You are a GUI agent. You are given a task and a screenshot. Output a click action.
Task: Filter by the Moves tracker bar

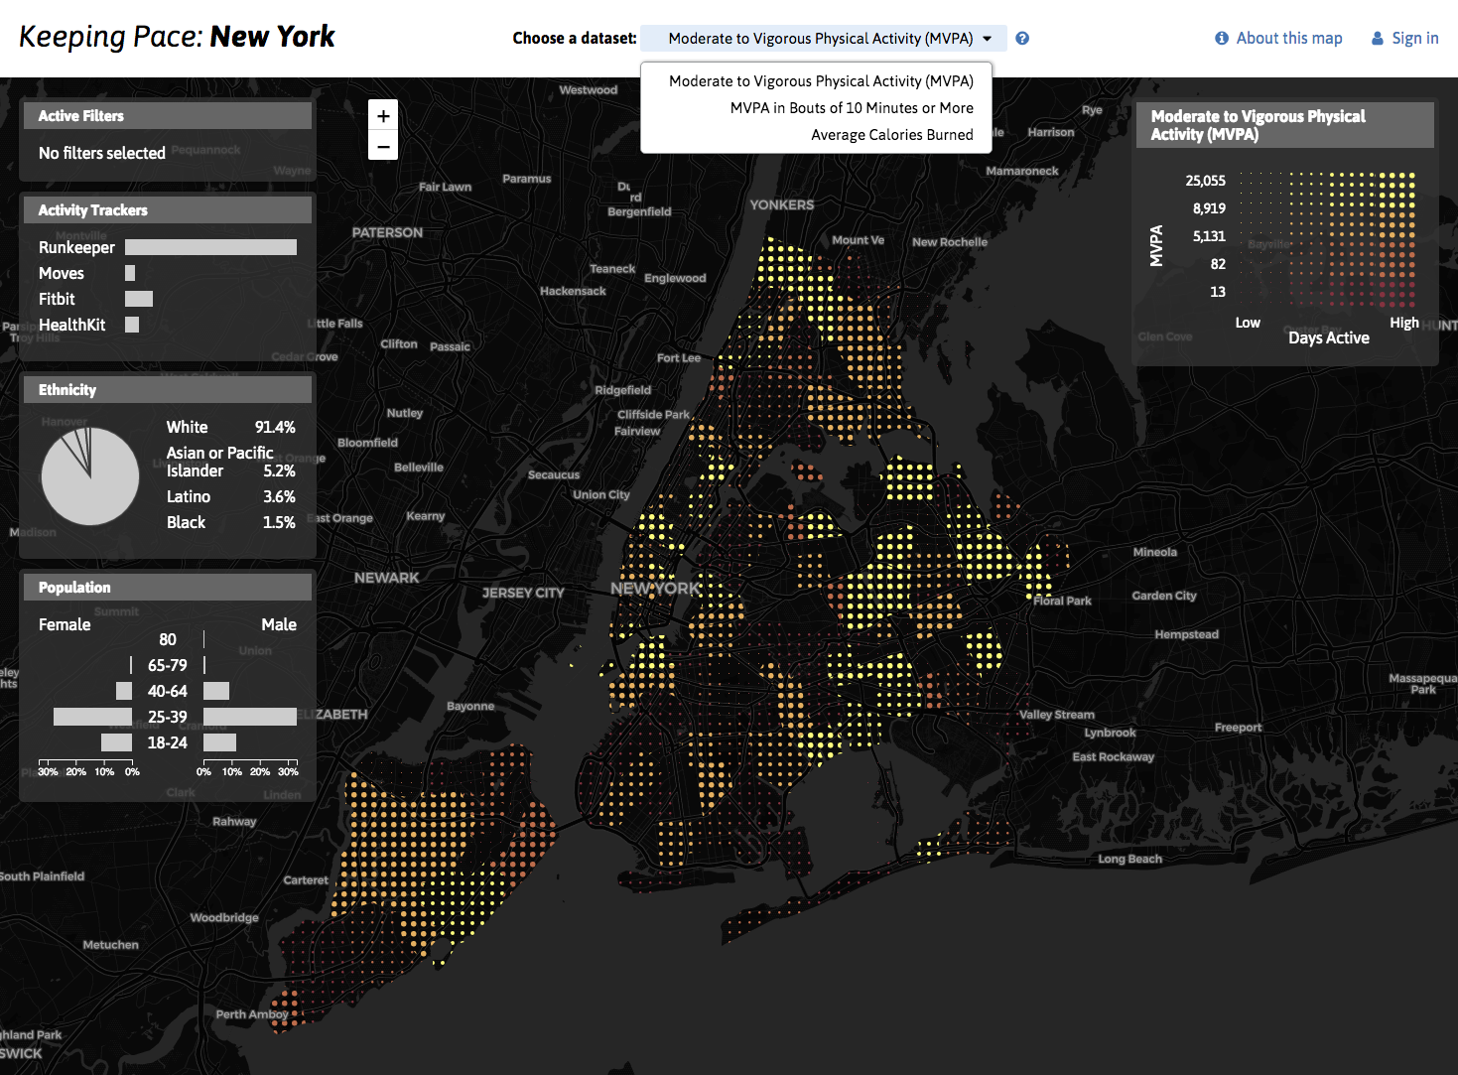(130, 273)
